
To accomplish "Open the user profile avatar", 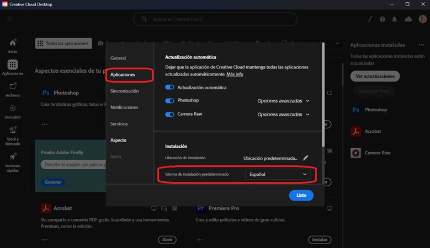I will coord(422,19).
